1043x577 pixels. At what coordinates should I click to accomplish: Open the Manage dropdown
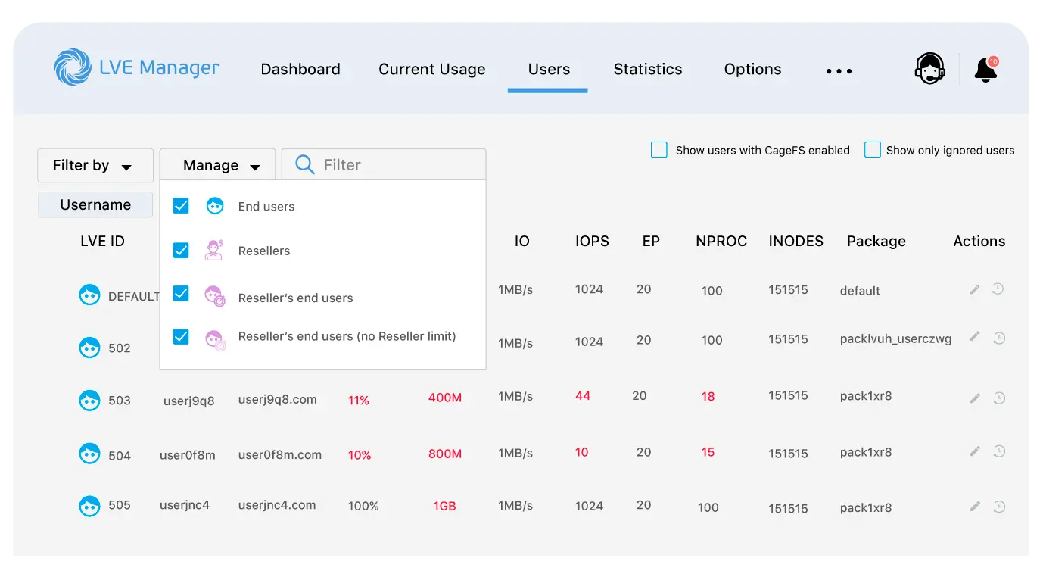coord(217,164)
